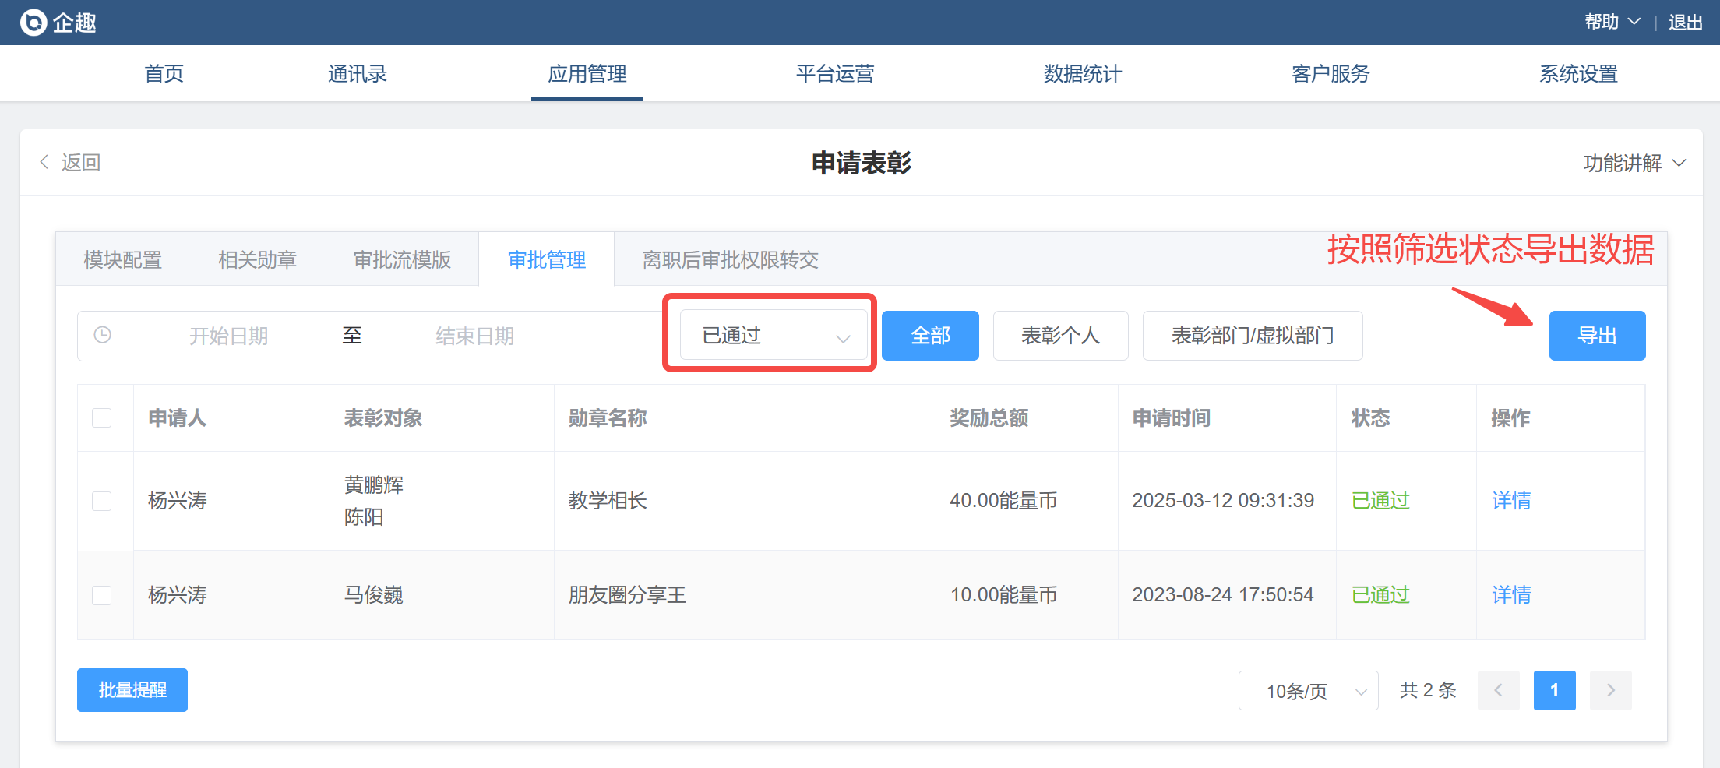Expand the 帮助 menu in top bar
Image resolution: width=1720 pixels, height=768 pixels.
pyautogui.click(x=1612, y=23)
